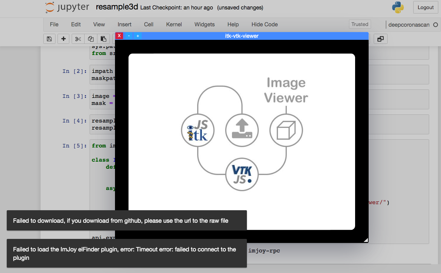Open the View menu
This screenshot has width=441, height=273.
99,24
